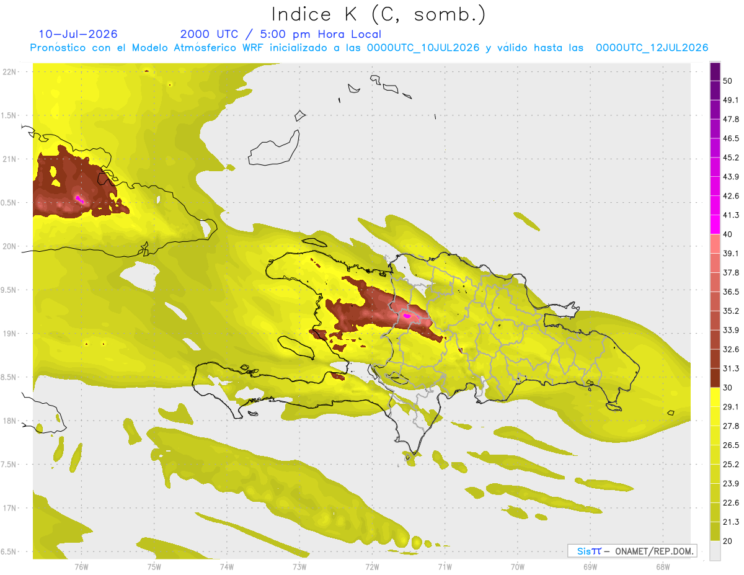Screen dimensions: 744x575
Task: Click the '20' color scale label
Action: click(729, 540)
